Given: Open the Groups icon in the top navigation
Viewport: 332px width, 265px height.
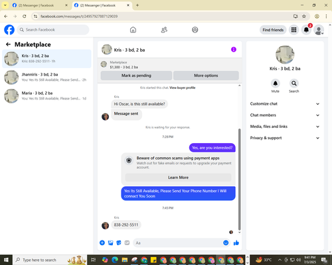Looking at the screenshot, I should [x=195, y=30].
